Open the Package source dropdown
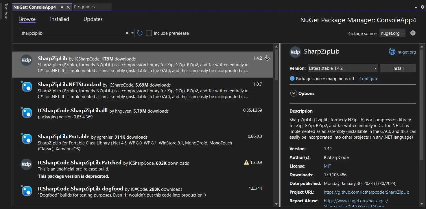The height and width of the screenshot is (209, 426). (392, 33)
